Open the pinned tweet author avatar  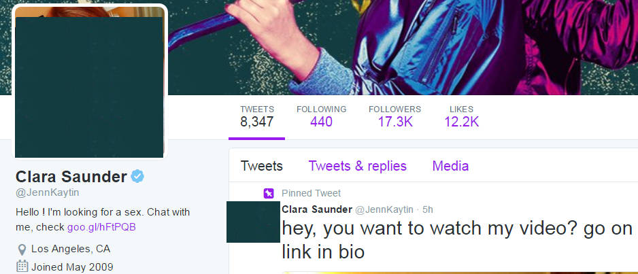(253, 222)
